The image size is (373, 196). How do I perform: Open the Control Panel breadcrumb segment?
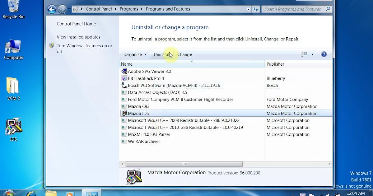tap(99, 9)
